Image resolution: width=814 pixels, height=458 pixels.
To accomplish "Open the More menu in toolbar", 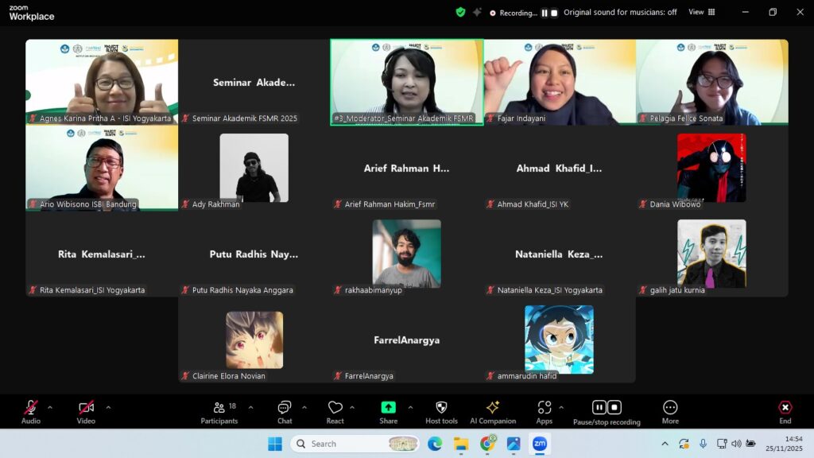I will pos(670,409).
